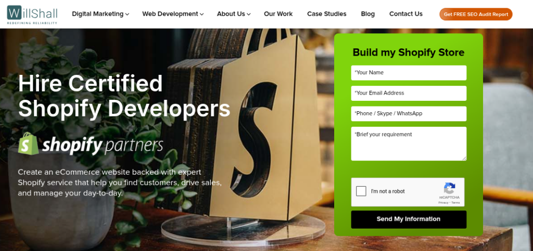The height and width of the screenshot is (251, 533).
Task: Focus the Phone / Skype / WhatsApp field
Action: coord(409,113)
